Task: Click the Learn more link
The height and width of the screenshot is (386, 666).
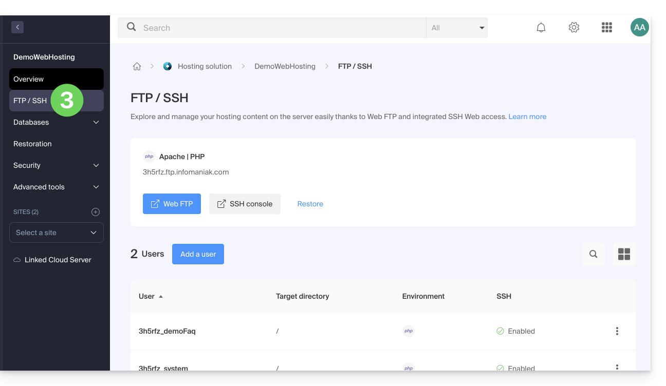Action: [x=527, y=117]
